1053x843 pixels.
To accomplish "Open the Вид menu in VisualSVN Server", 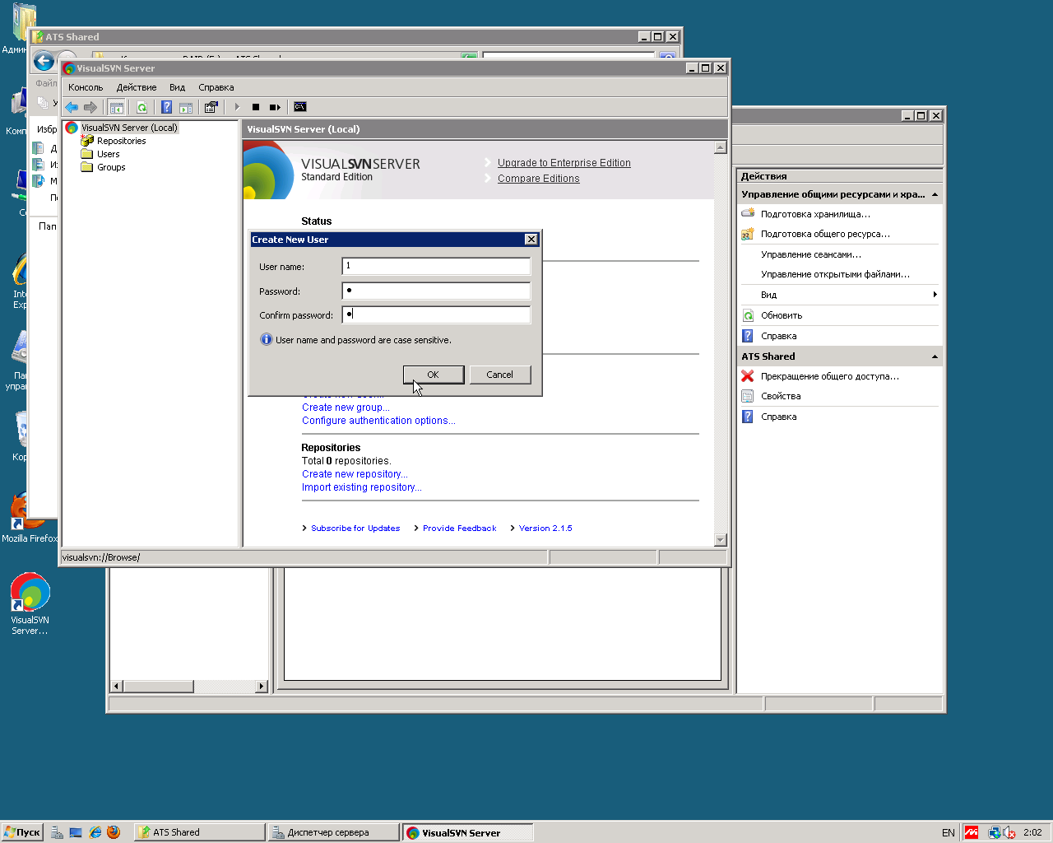I will [178, 87].
